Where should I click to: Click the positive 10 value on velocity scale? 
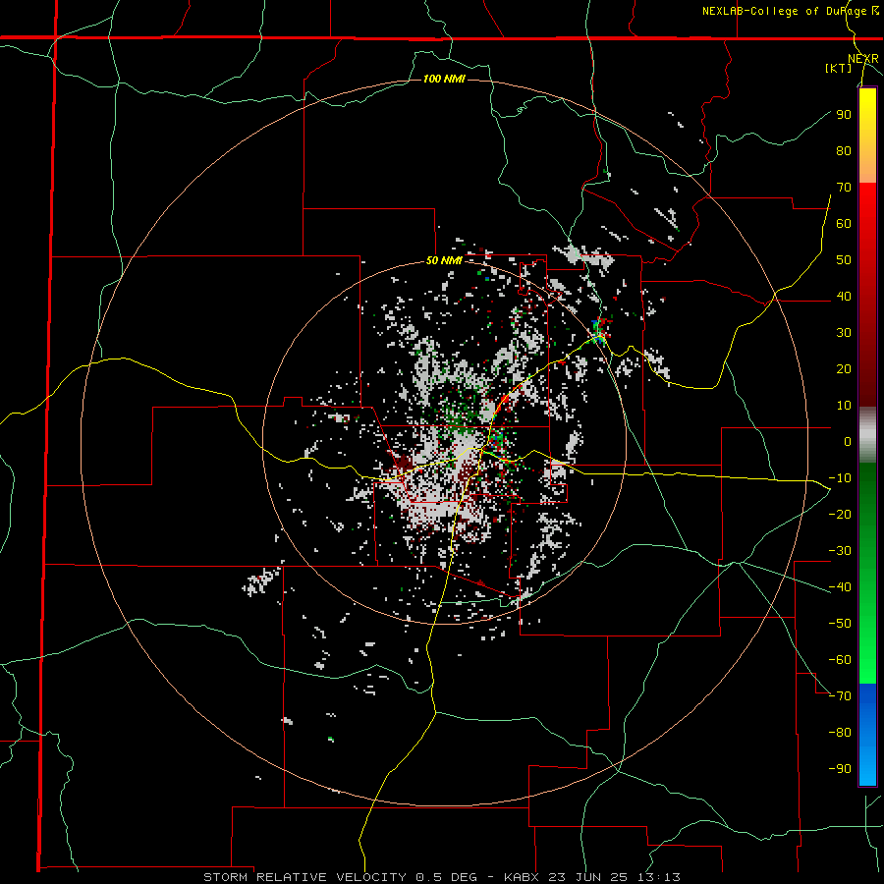(844, 406)
